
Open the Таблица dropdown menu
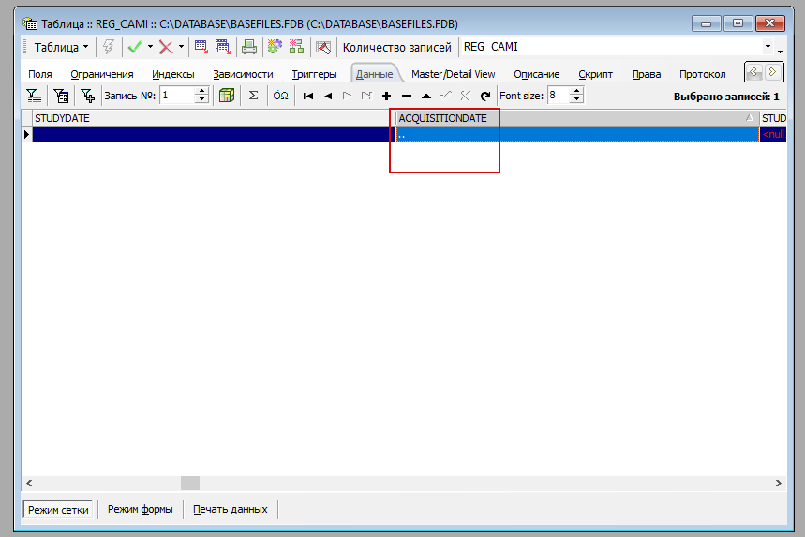point(61,47)
